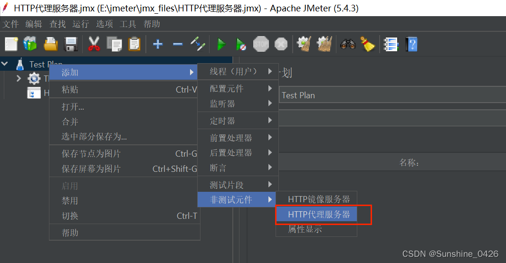
Task: Click the comments field below name
Action: (392, 118)
